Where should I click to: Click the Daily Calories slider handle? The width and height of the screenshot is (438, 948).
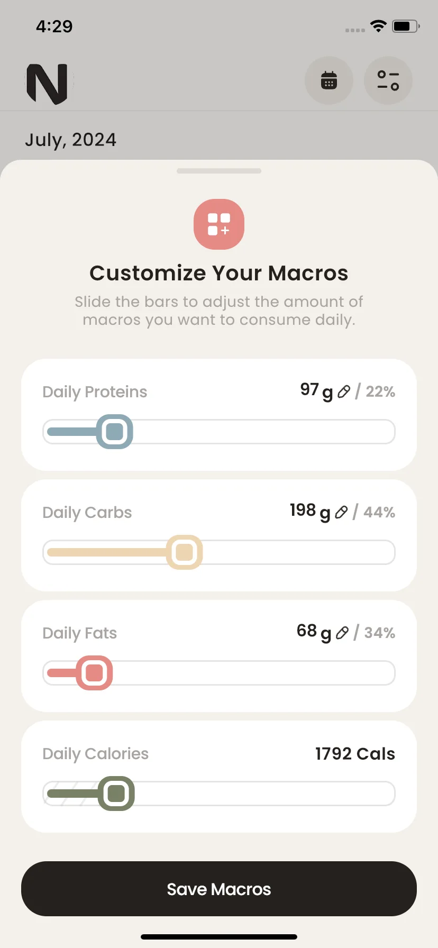pos(116,794)
